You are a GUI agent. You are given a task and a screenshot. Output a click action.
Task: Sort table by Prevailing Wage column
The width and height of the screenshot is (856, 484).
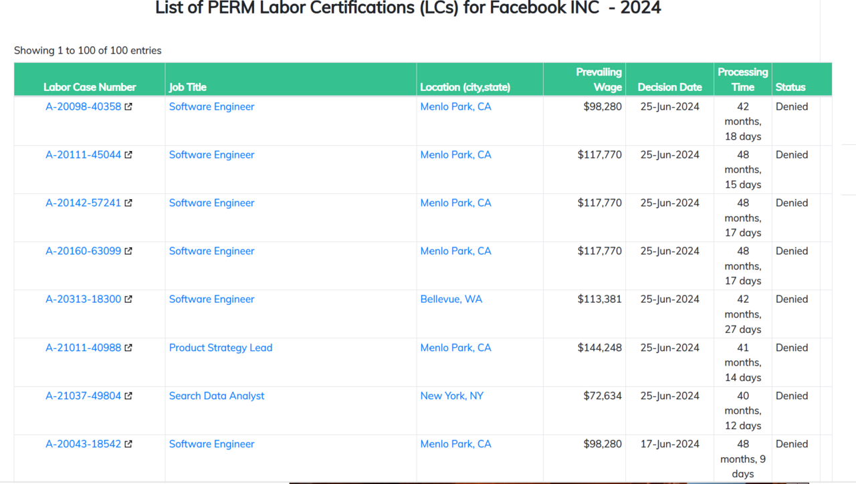click(599, 79)
